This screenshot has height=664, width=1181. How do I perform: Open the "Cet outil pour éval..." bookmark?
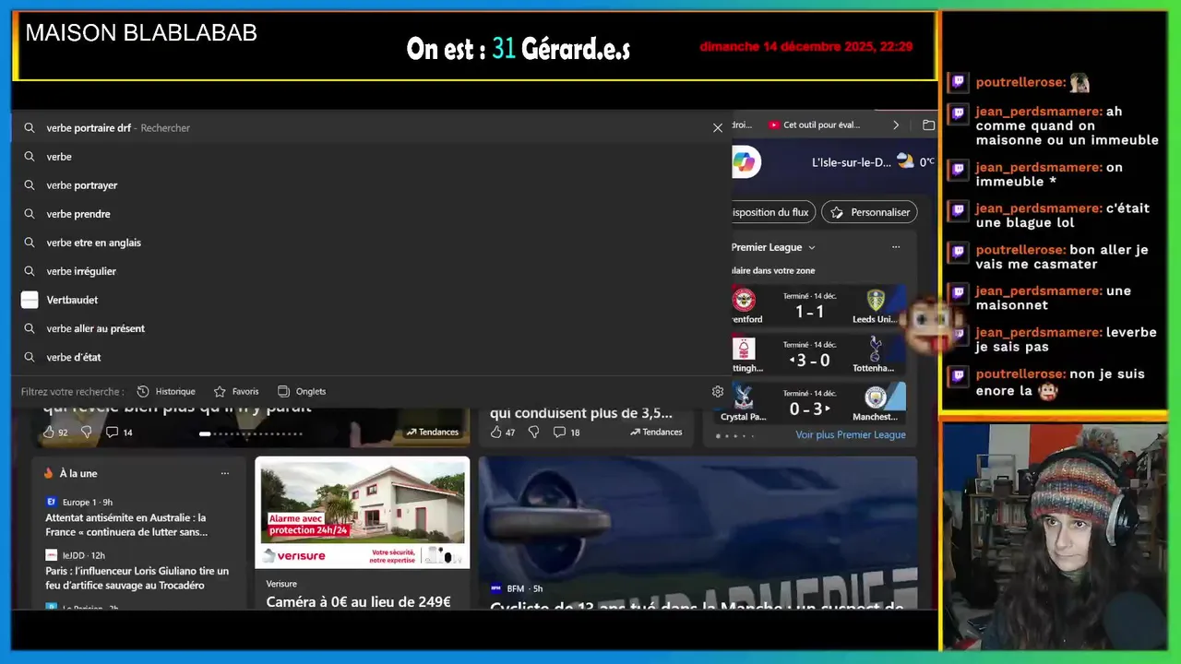pyautogui.click(x=815, y=125)
